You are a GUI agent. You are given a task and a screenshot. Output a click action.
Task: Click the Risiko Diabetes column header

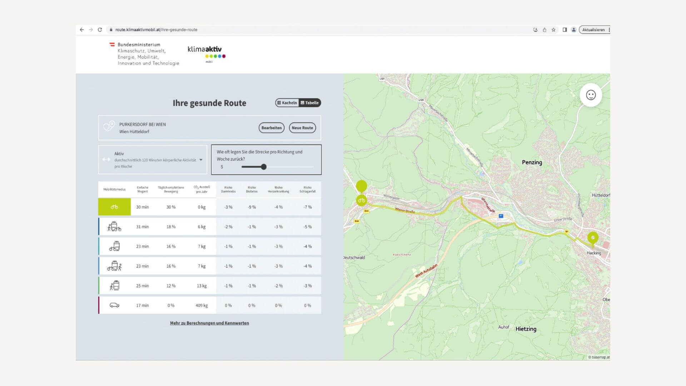pyautogui.click(x=252, y=189)
